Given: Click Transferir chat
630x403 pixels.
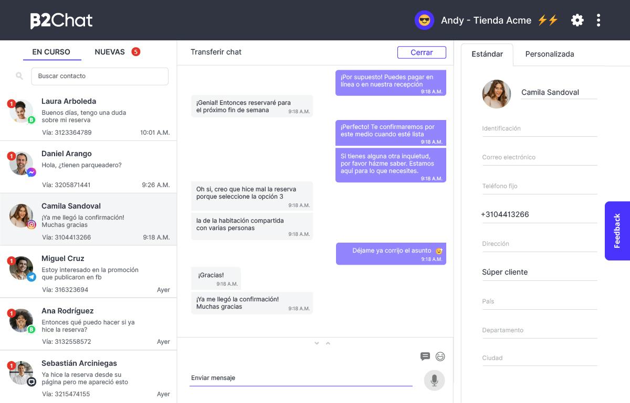Looking at the screenshot, I should 216,52.
